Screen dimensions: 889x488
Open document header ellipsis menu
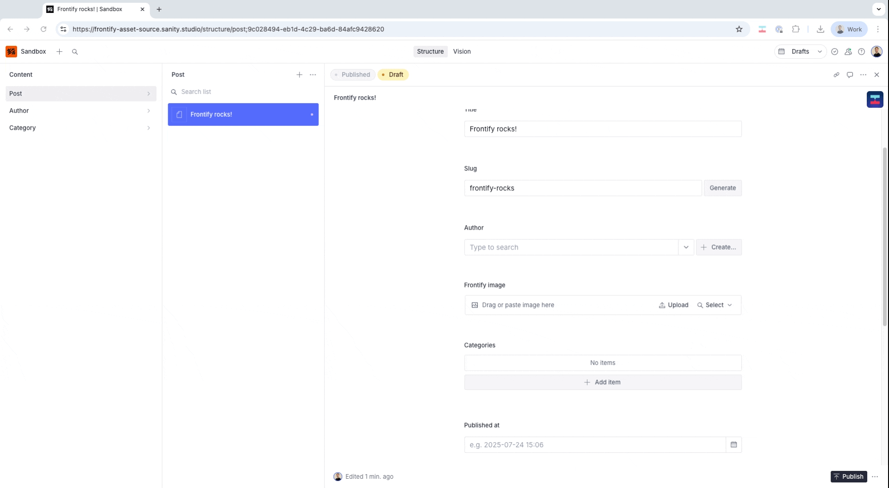tap(863, 75)
